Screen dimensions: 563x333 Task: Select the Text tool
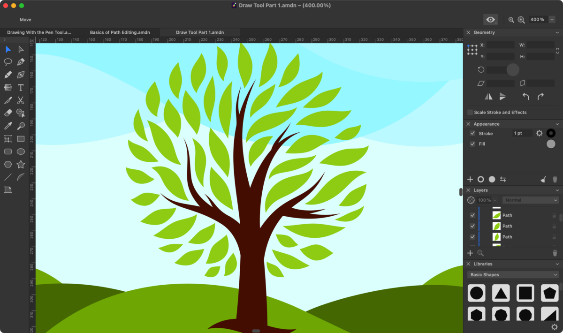21,88
